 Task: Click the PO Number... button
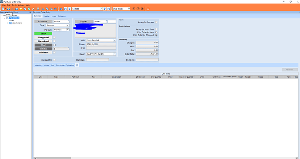pyautogui.click(x=43, y=22)
